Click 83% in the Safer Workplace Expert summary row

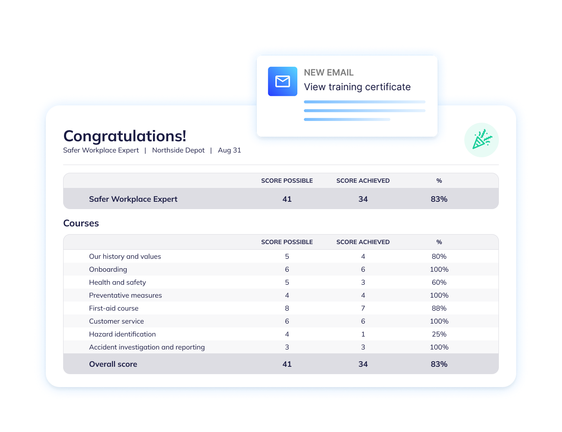(439, 199)
